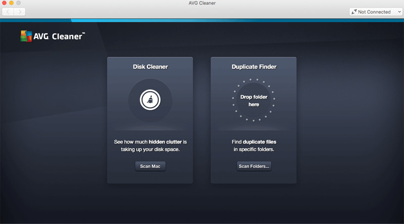Click the AVG logo icon
Image resolution: width=404 pixels, height=224 pixels.
tap(26, 36)
